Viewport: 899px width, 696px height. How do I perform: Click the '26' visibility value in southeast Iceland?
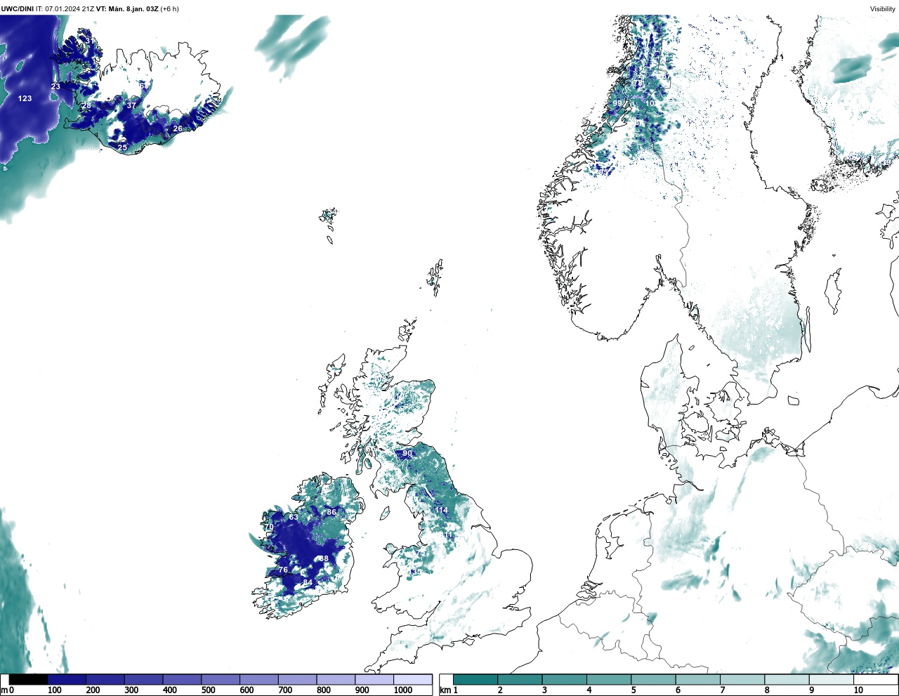pyautogui.click(x=178, y=129)
